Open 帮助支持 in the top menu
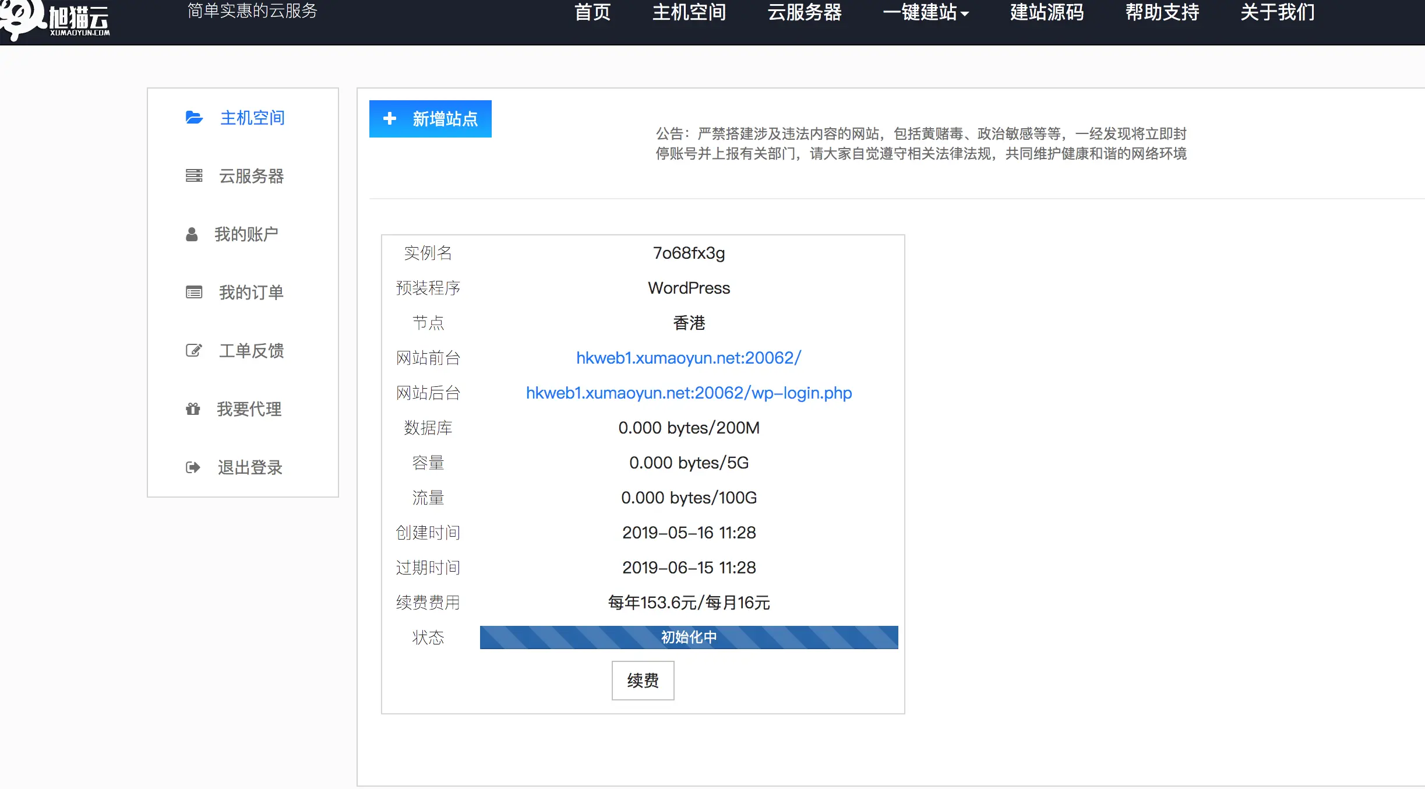1425x789 pixels. point(1162,12)
